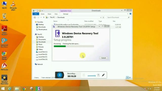Sort files by Type column

pos(100,21)
